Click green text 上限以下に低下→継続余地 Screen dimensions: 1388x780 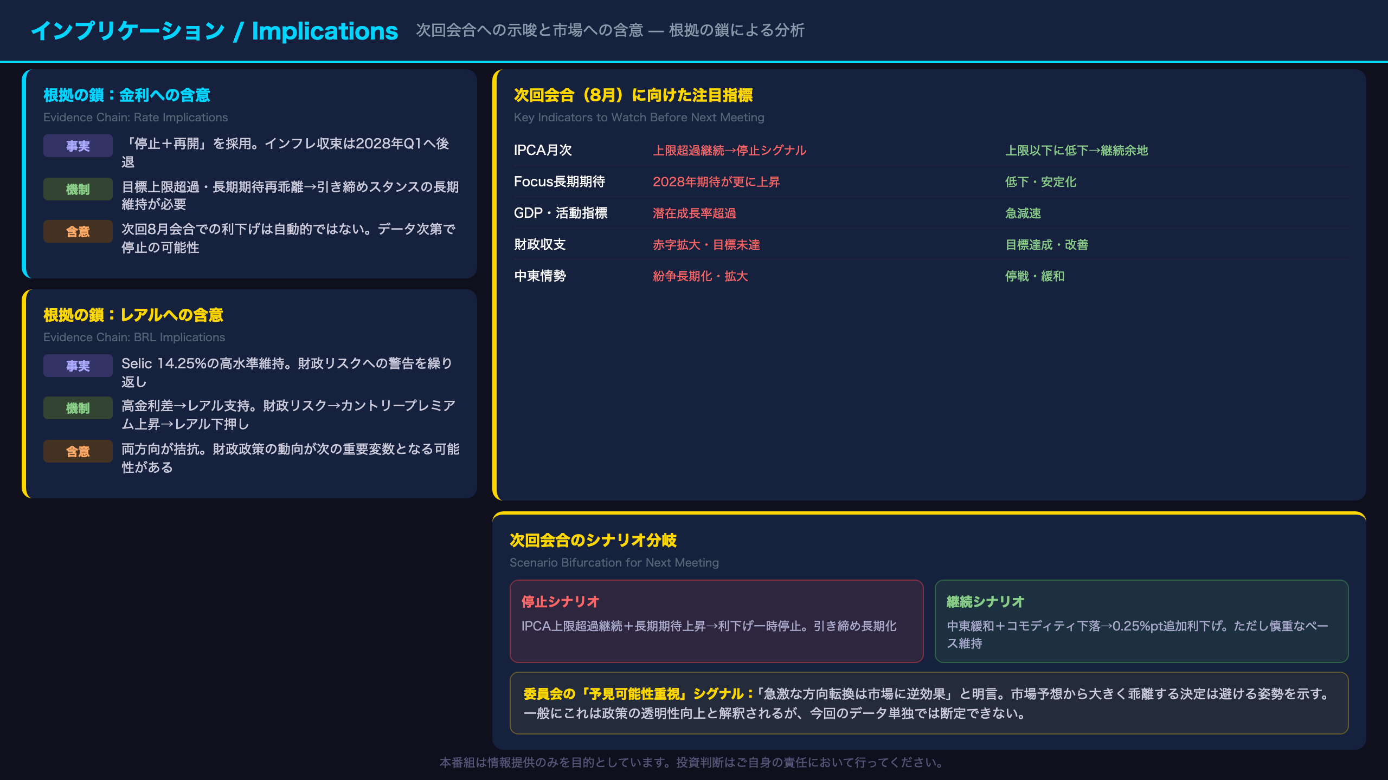[1076, 150]
